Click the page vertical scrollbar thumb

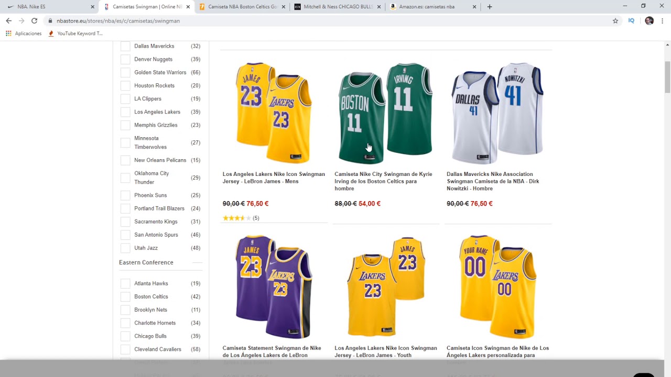(667, 76)
